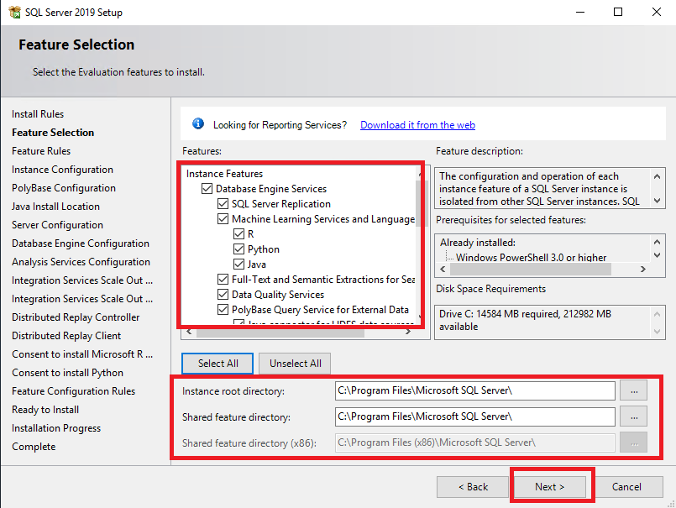This screenshot has width=676, height=508.
Task: Select the Ready to Install step
Action: 45,410
